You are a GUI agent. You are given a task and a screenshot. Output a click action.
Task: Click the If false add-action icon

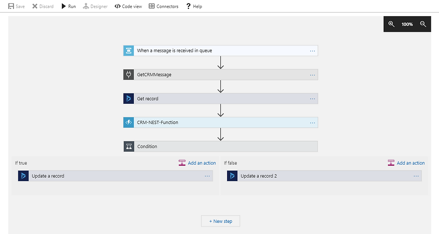point(391,163)
